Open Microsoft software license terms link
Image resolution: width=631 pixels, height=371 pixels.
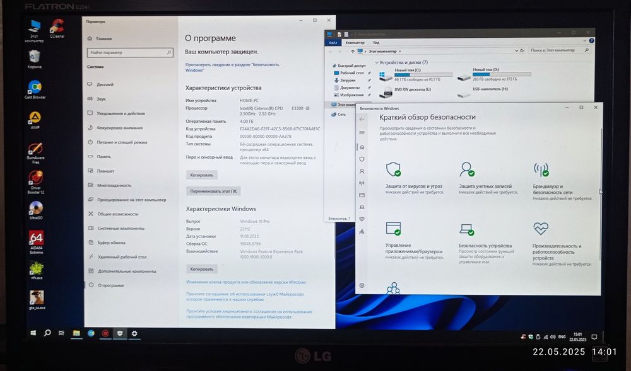pyautogui.click(x=249, y=314)
